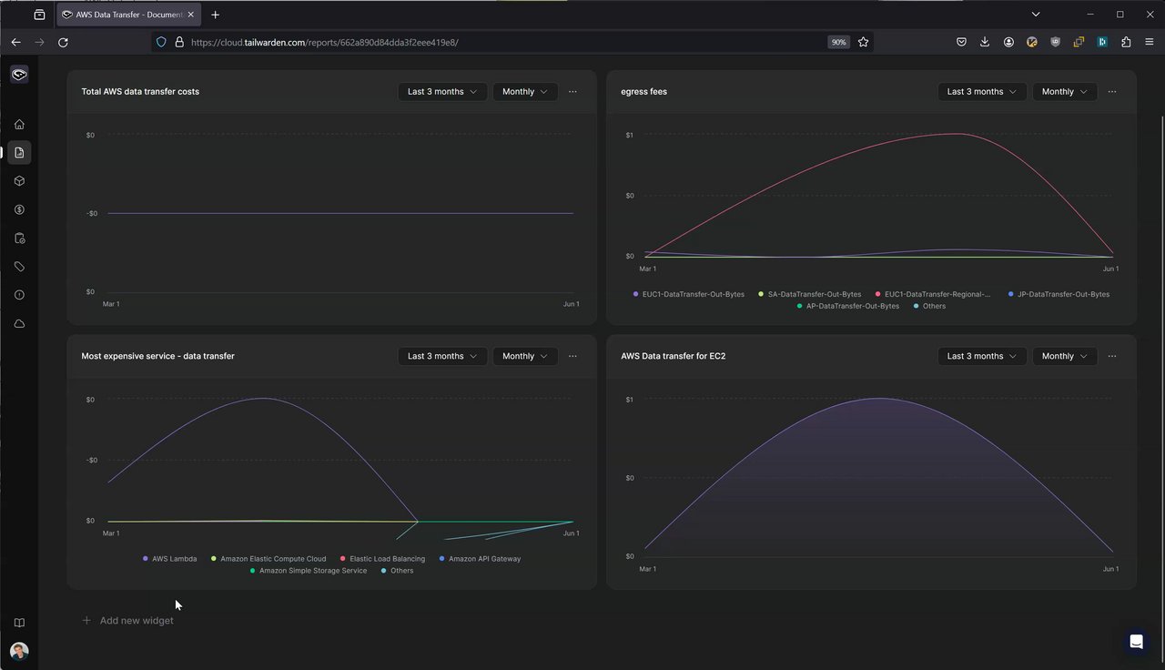Toggle SA-DataTransfer-Out-Bytes legend series
This screenshot has height=670, width=1165.
point(810,294)
